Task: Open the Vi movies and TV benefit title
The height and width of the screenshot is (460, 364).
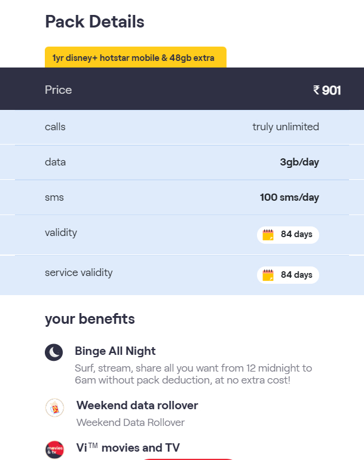Action: 128,447
